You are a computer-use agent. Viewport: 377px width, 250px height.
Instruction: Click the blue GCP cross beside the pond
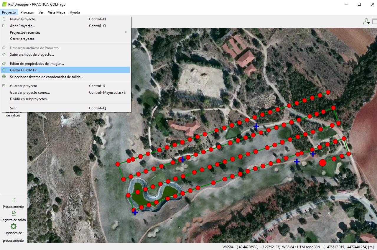pos(135,212)
